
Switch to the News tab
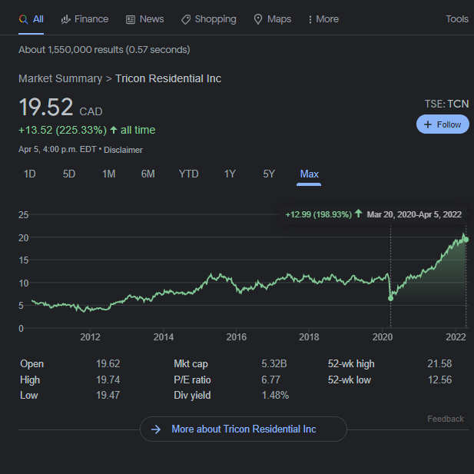pyautogui.click(x=144, y=19)
